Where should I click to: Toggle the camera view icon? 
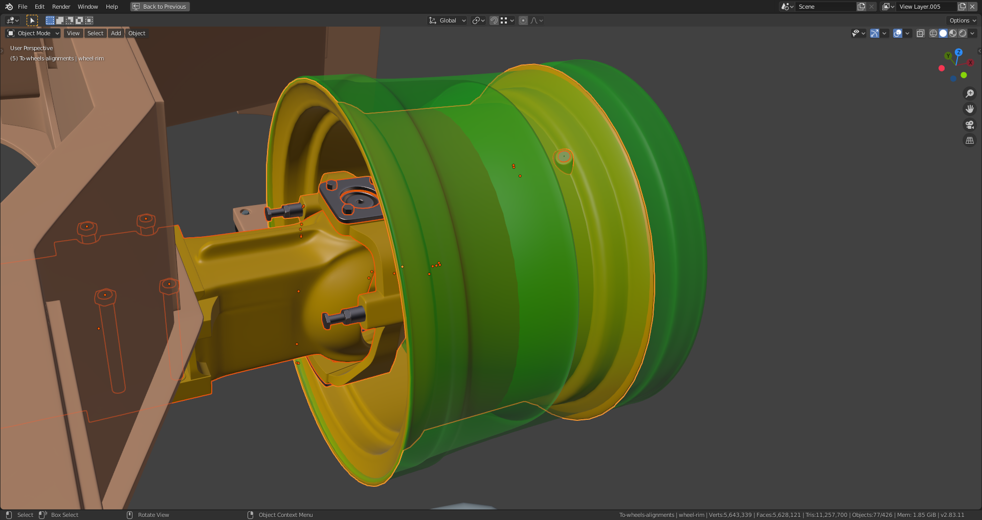[x=969, y=125]
